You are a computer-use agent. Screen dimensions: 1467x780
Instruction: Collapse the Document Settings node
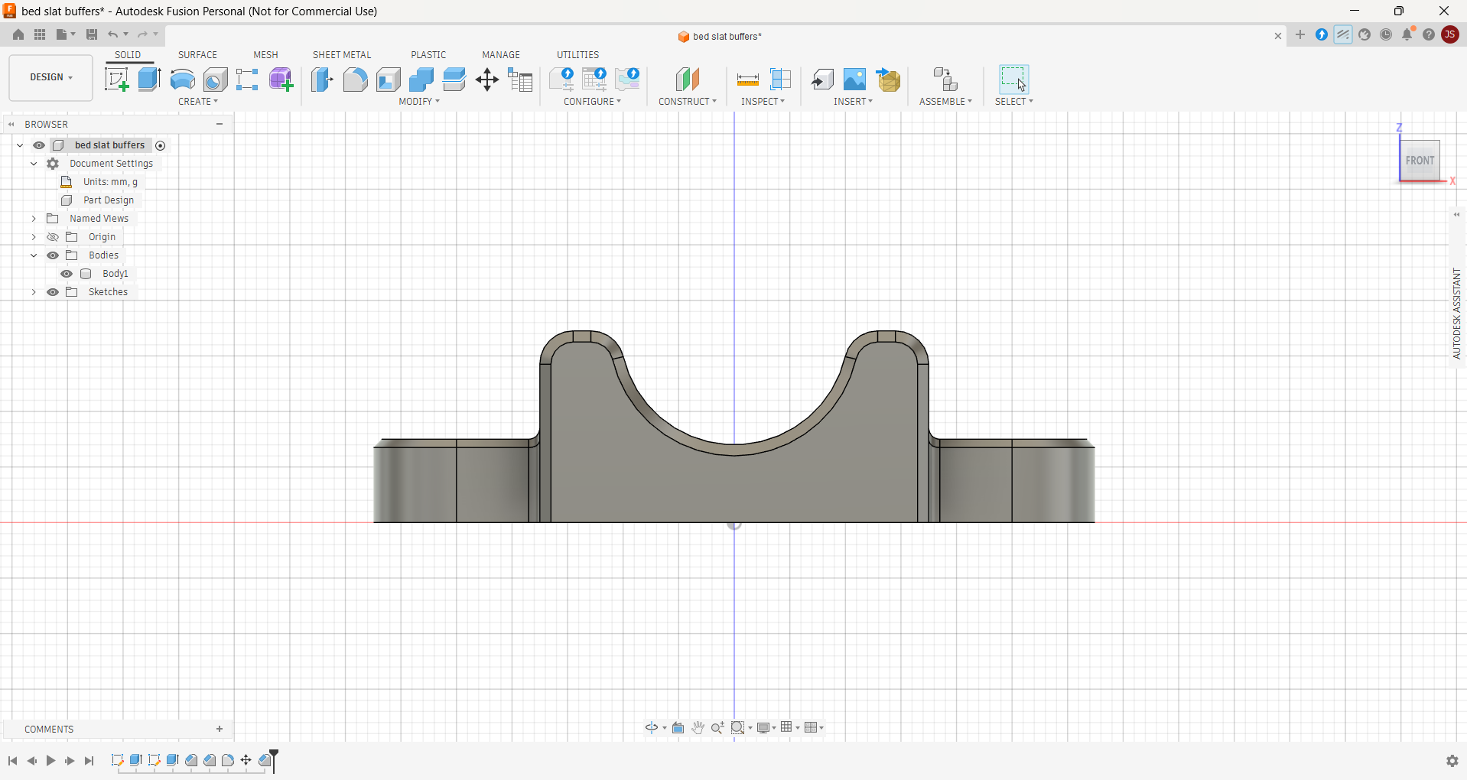(34, 164)
